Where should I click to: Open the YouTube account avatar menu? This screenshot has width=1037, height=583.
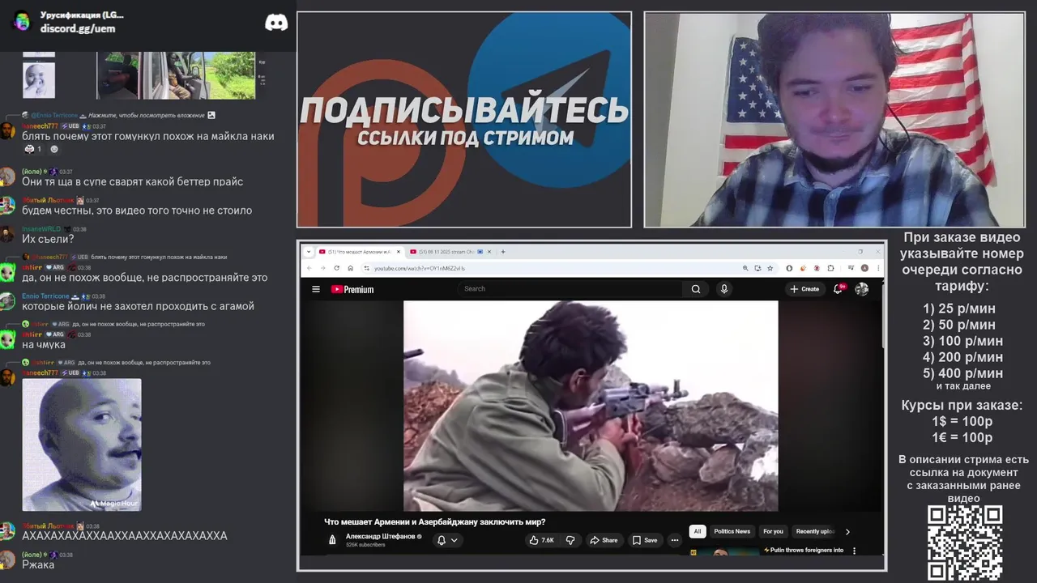pyautogui.click(x=861, y=289)
